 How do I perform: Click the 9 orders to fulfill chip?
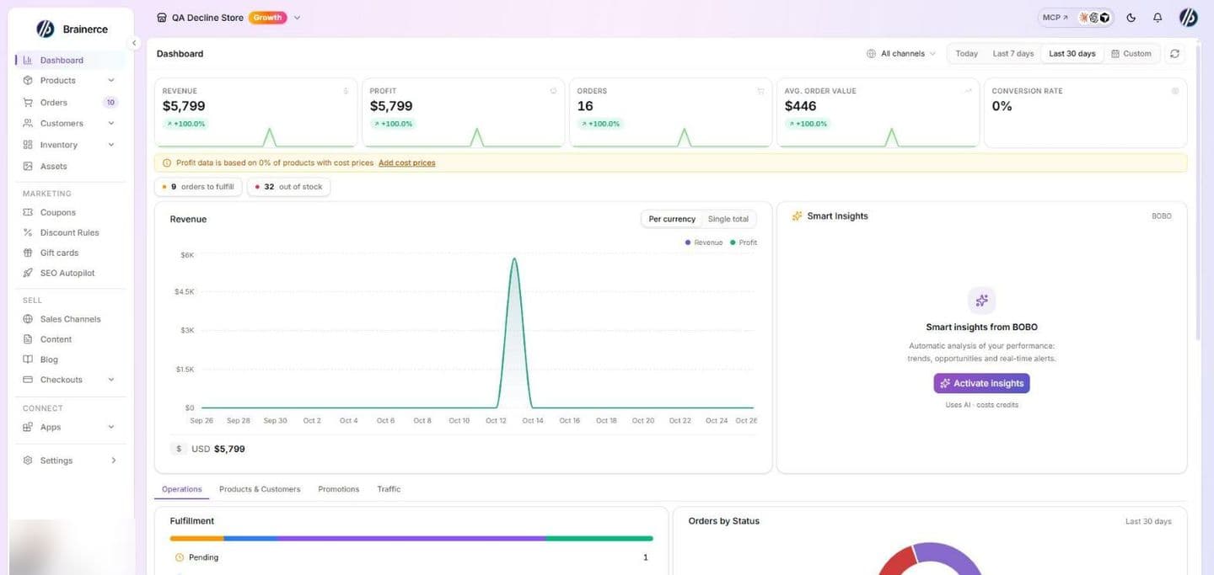[x=198, y=187]
